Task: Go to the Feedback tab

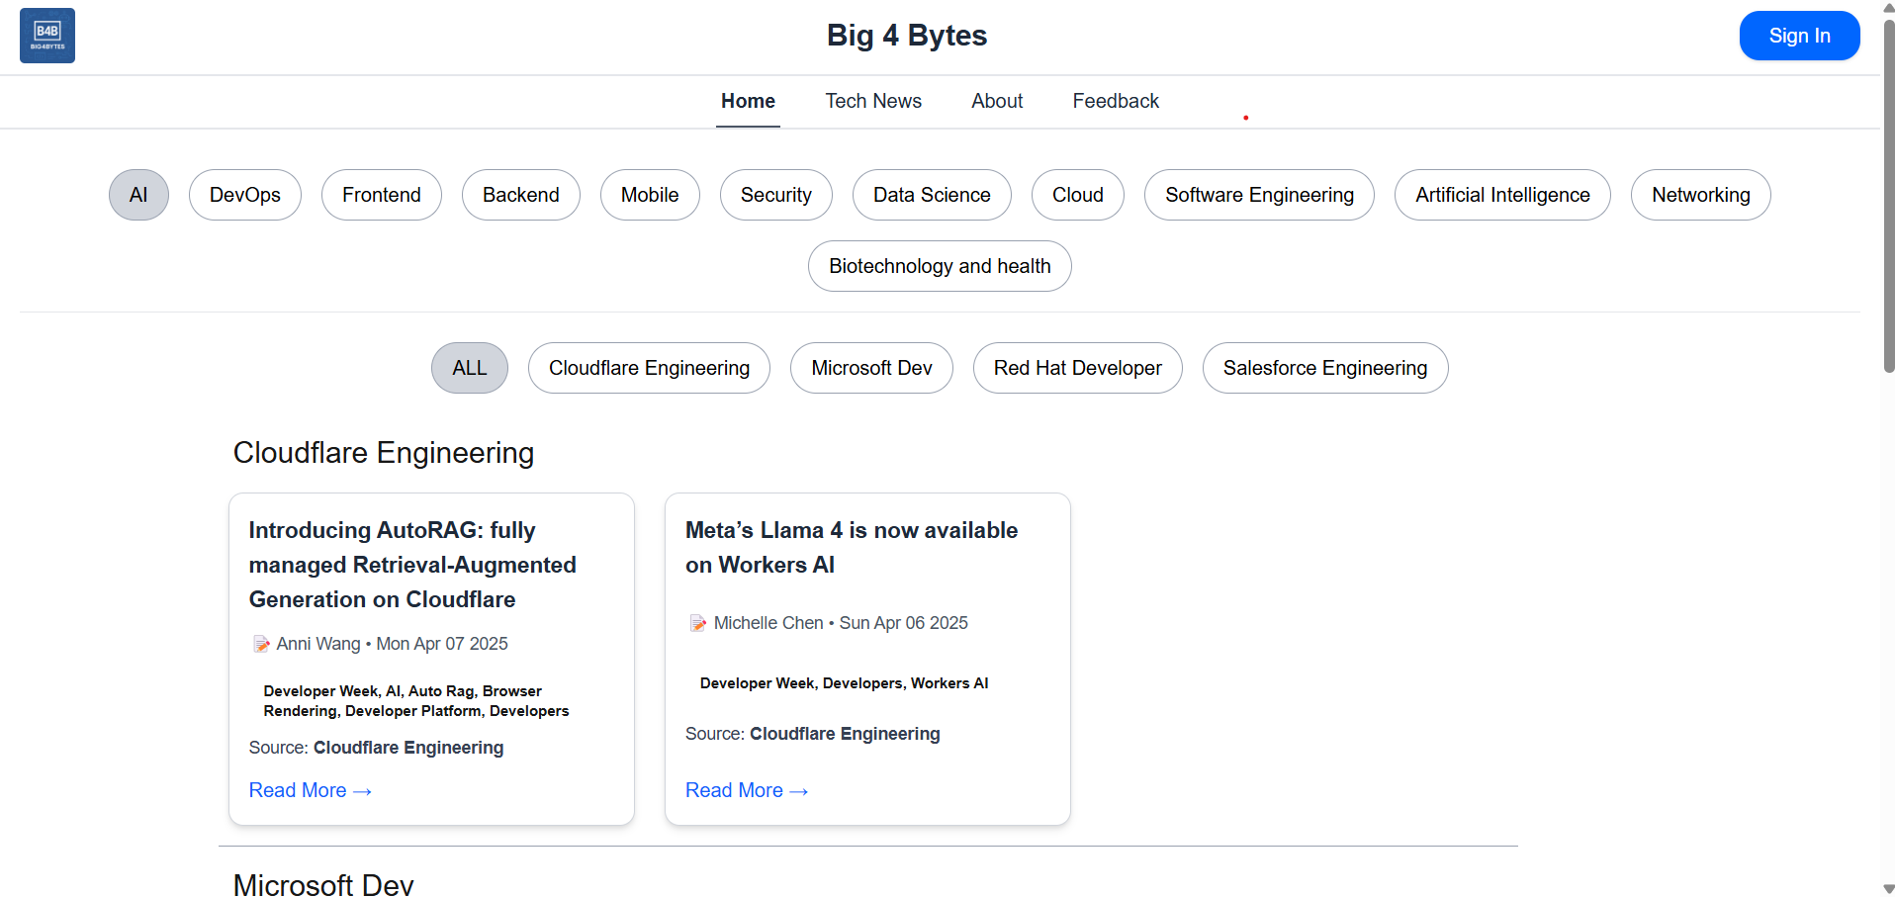Action: 1116,101
